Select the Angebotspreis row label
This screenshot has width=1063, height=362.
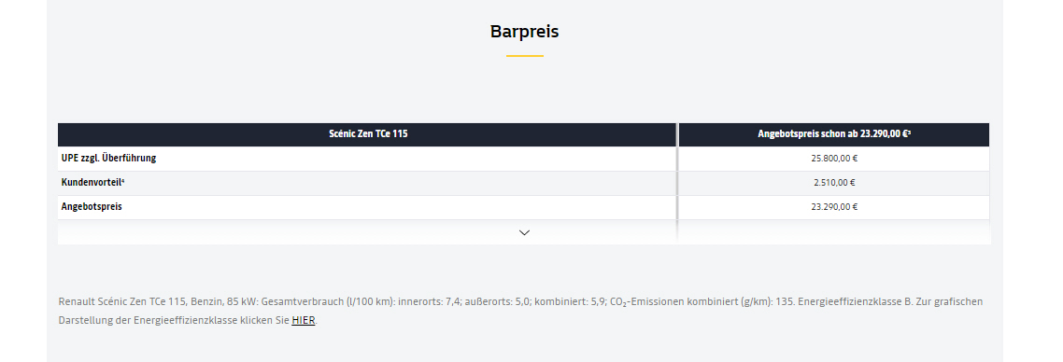92,206
